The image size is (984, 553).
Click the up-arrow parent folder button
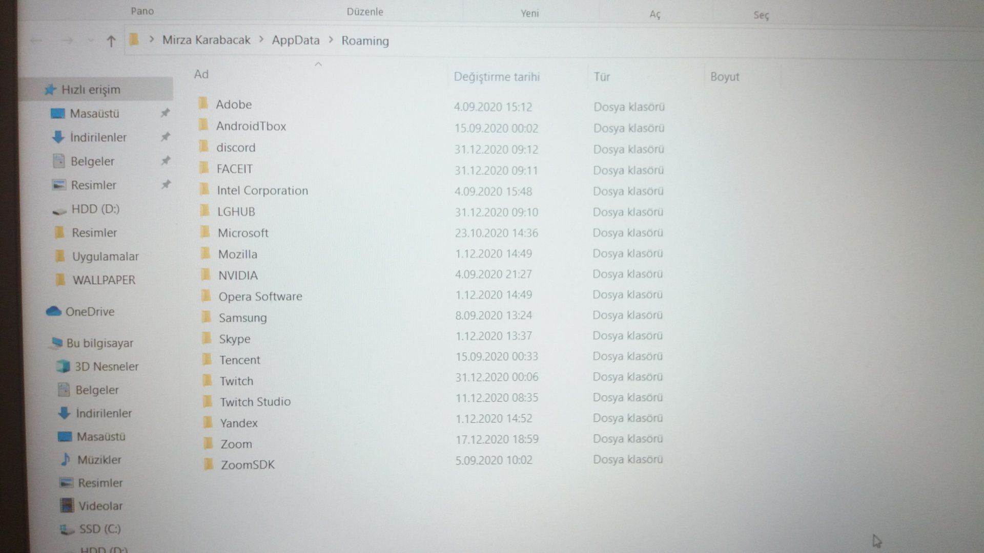pos(111,41)
